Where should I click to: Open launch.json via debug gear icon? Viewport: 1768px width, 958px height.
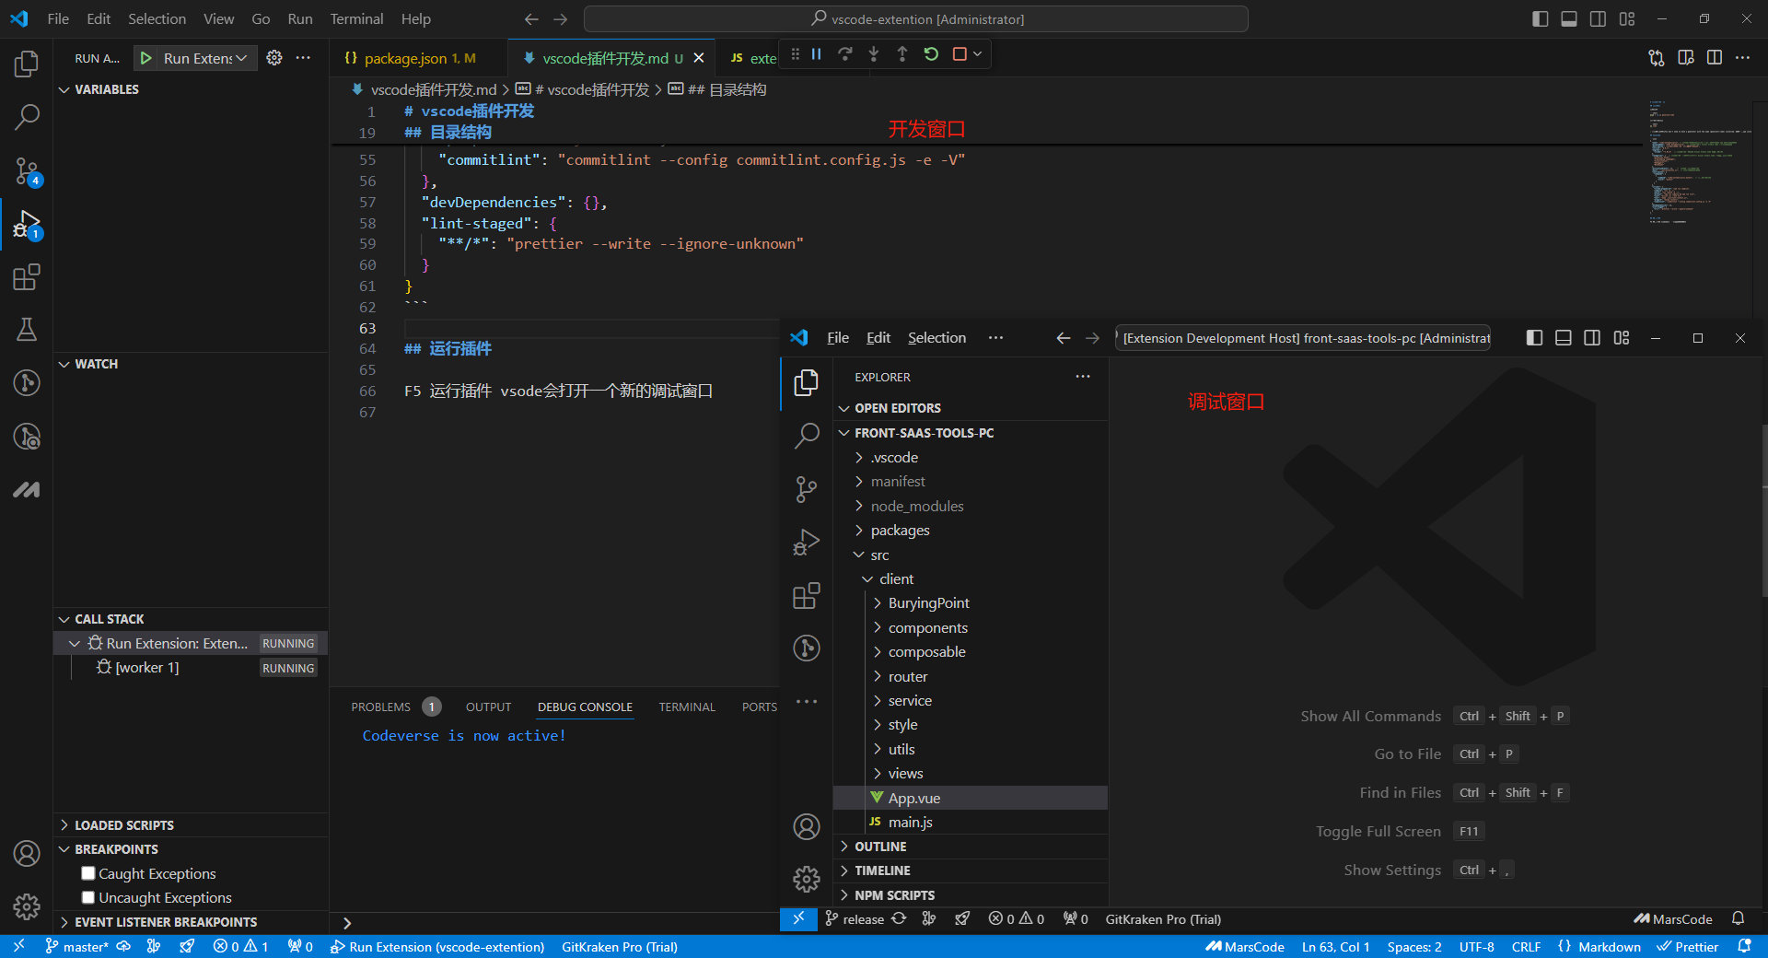click(x=274, y=57)
